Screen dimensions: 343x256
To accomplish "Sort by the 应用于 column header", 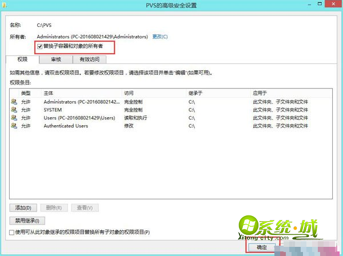I will (260, 93).
